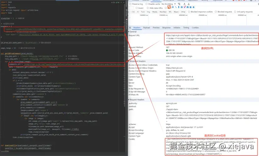
Task: Open the soft keyboard icon on input bar
Action: (182, 7)
